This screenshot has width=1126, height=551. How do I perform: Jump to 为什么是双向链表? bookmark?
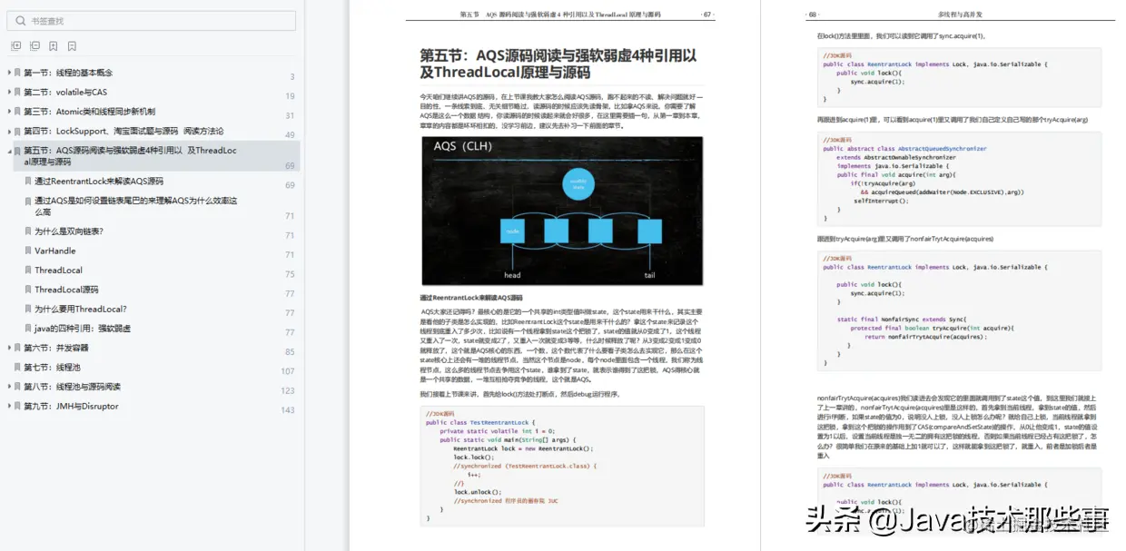(x=69, y=231)
